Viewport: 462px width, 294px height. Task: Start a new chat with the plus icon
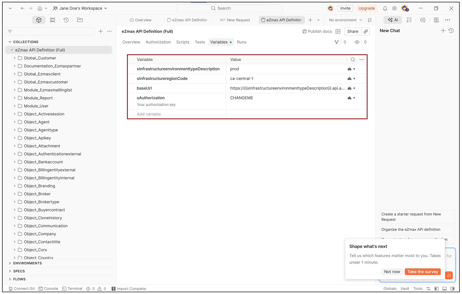pos(443,31)
